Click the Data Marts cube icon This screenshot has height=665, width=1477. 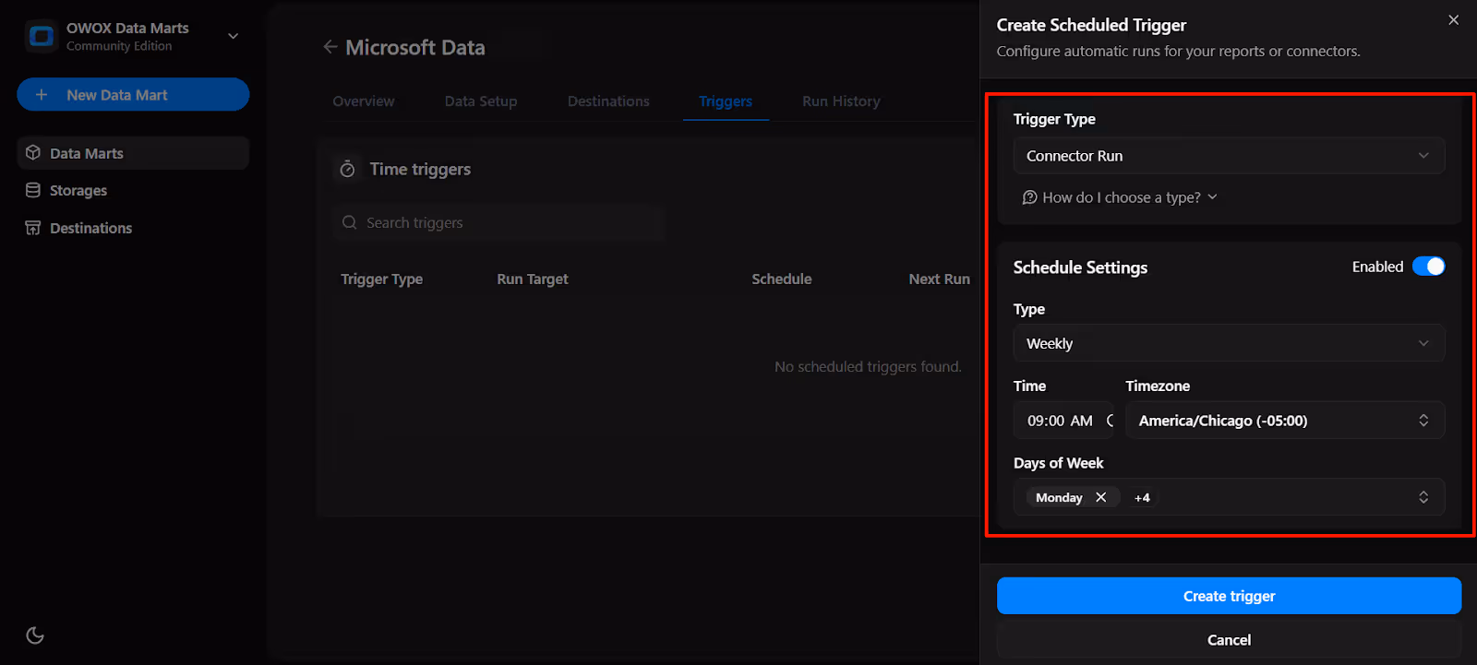tap(33, 153)
